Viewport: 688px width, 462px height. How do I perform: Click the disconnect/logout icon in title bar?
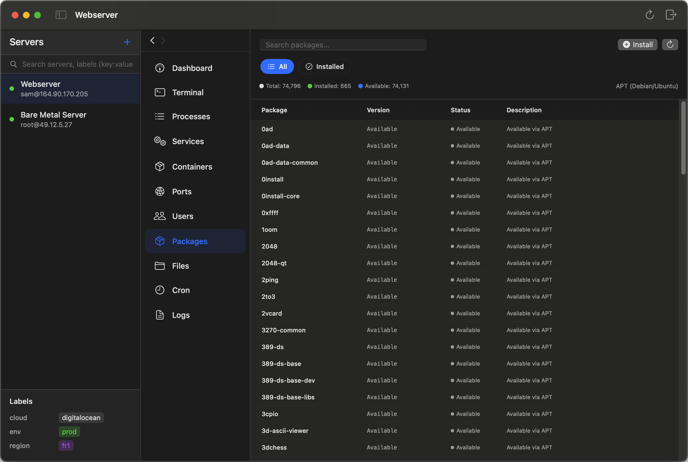point(671,15)
